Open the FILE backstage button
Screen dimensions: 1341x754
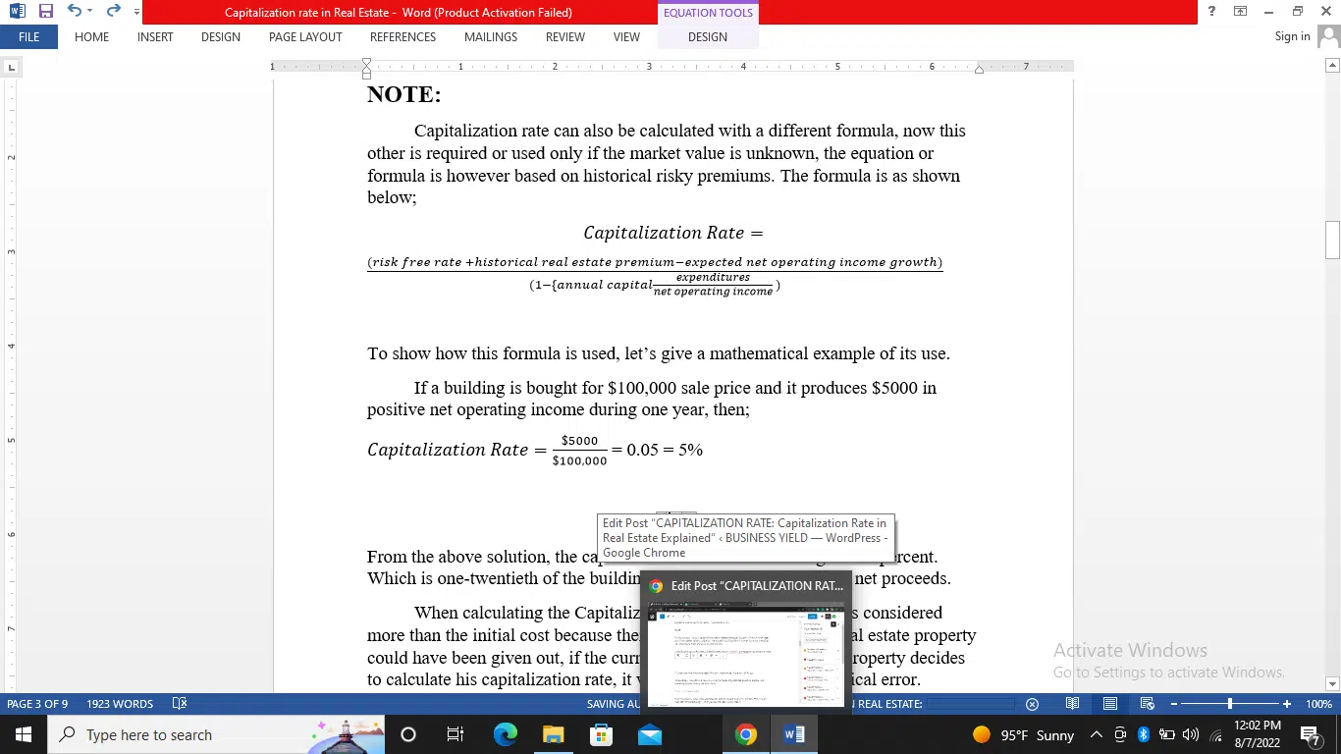coord(28,37)
